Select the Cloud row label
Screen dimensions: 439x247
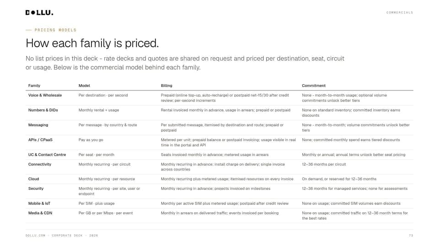pyautogui.click(x=33, y=179)
